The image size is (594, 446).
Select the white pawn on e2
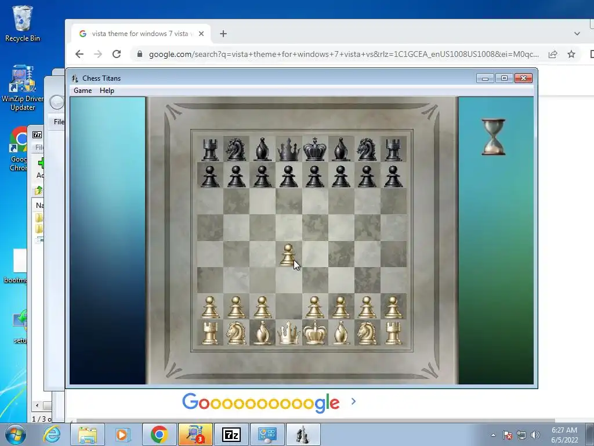pyautogui.click(x=315, y=307)
